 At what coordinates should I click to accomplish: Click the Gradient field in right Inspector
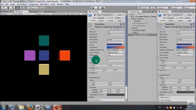click(186, 47)
